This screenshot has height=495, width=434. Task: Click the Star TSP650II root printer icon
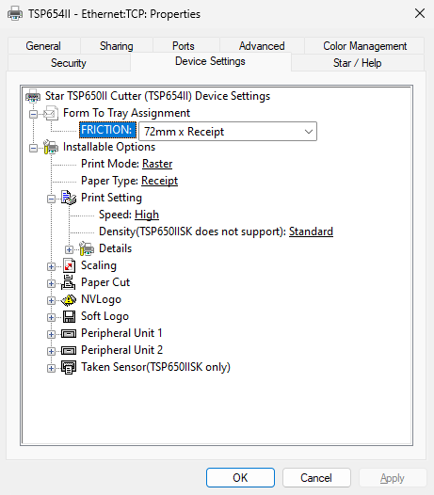[x=33, y=96]
